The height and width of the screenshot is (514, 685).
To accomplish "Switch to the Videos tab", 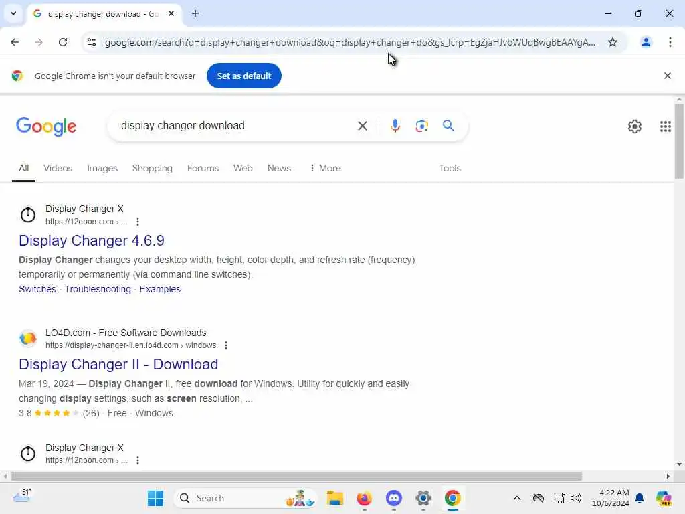I will [x=58, y=168].
